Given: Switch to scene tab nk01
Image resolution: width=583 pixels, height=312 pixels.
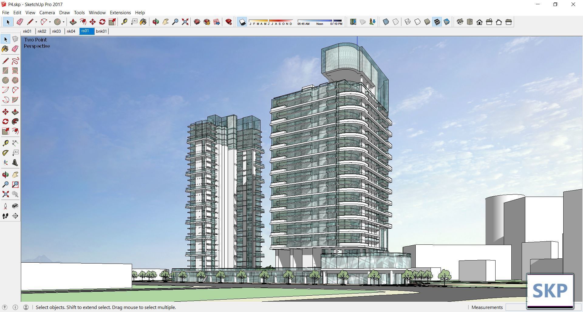Looking at the screenshot, I should [x=27, y=31].
